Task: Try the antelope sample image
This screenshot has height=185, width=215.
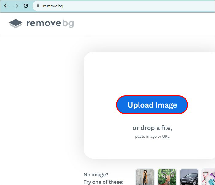Action: click(x=167, y=177)
